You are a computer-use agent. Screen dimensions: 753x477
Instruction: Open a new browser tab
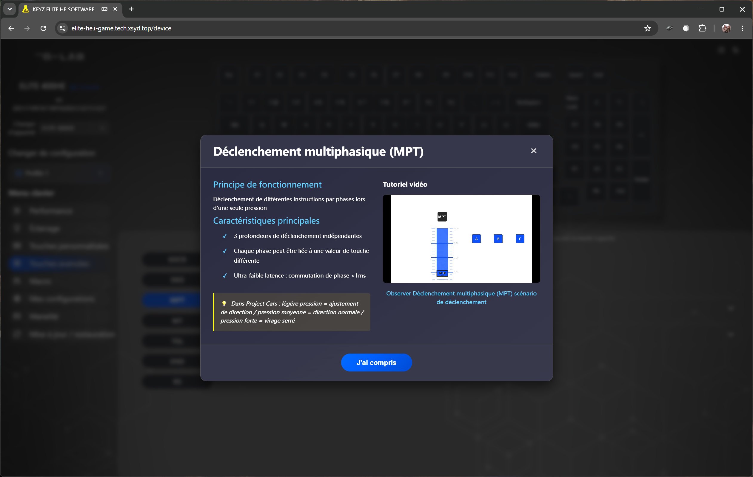pyautogui.click(x=131, y=9)
